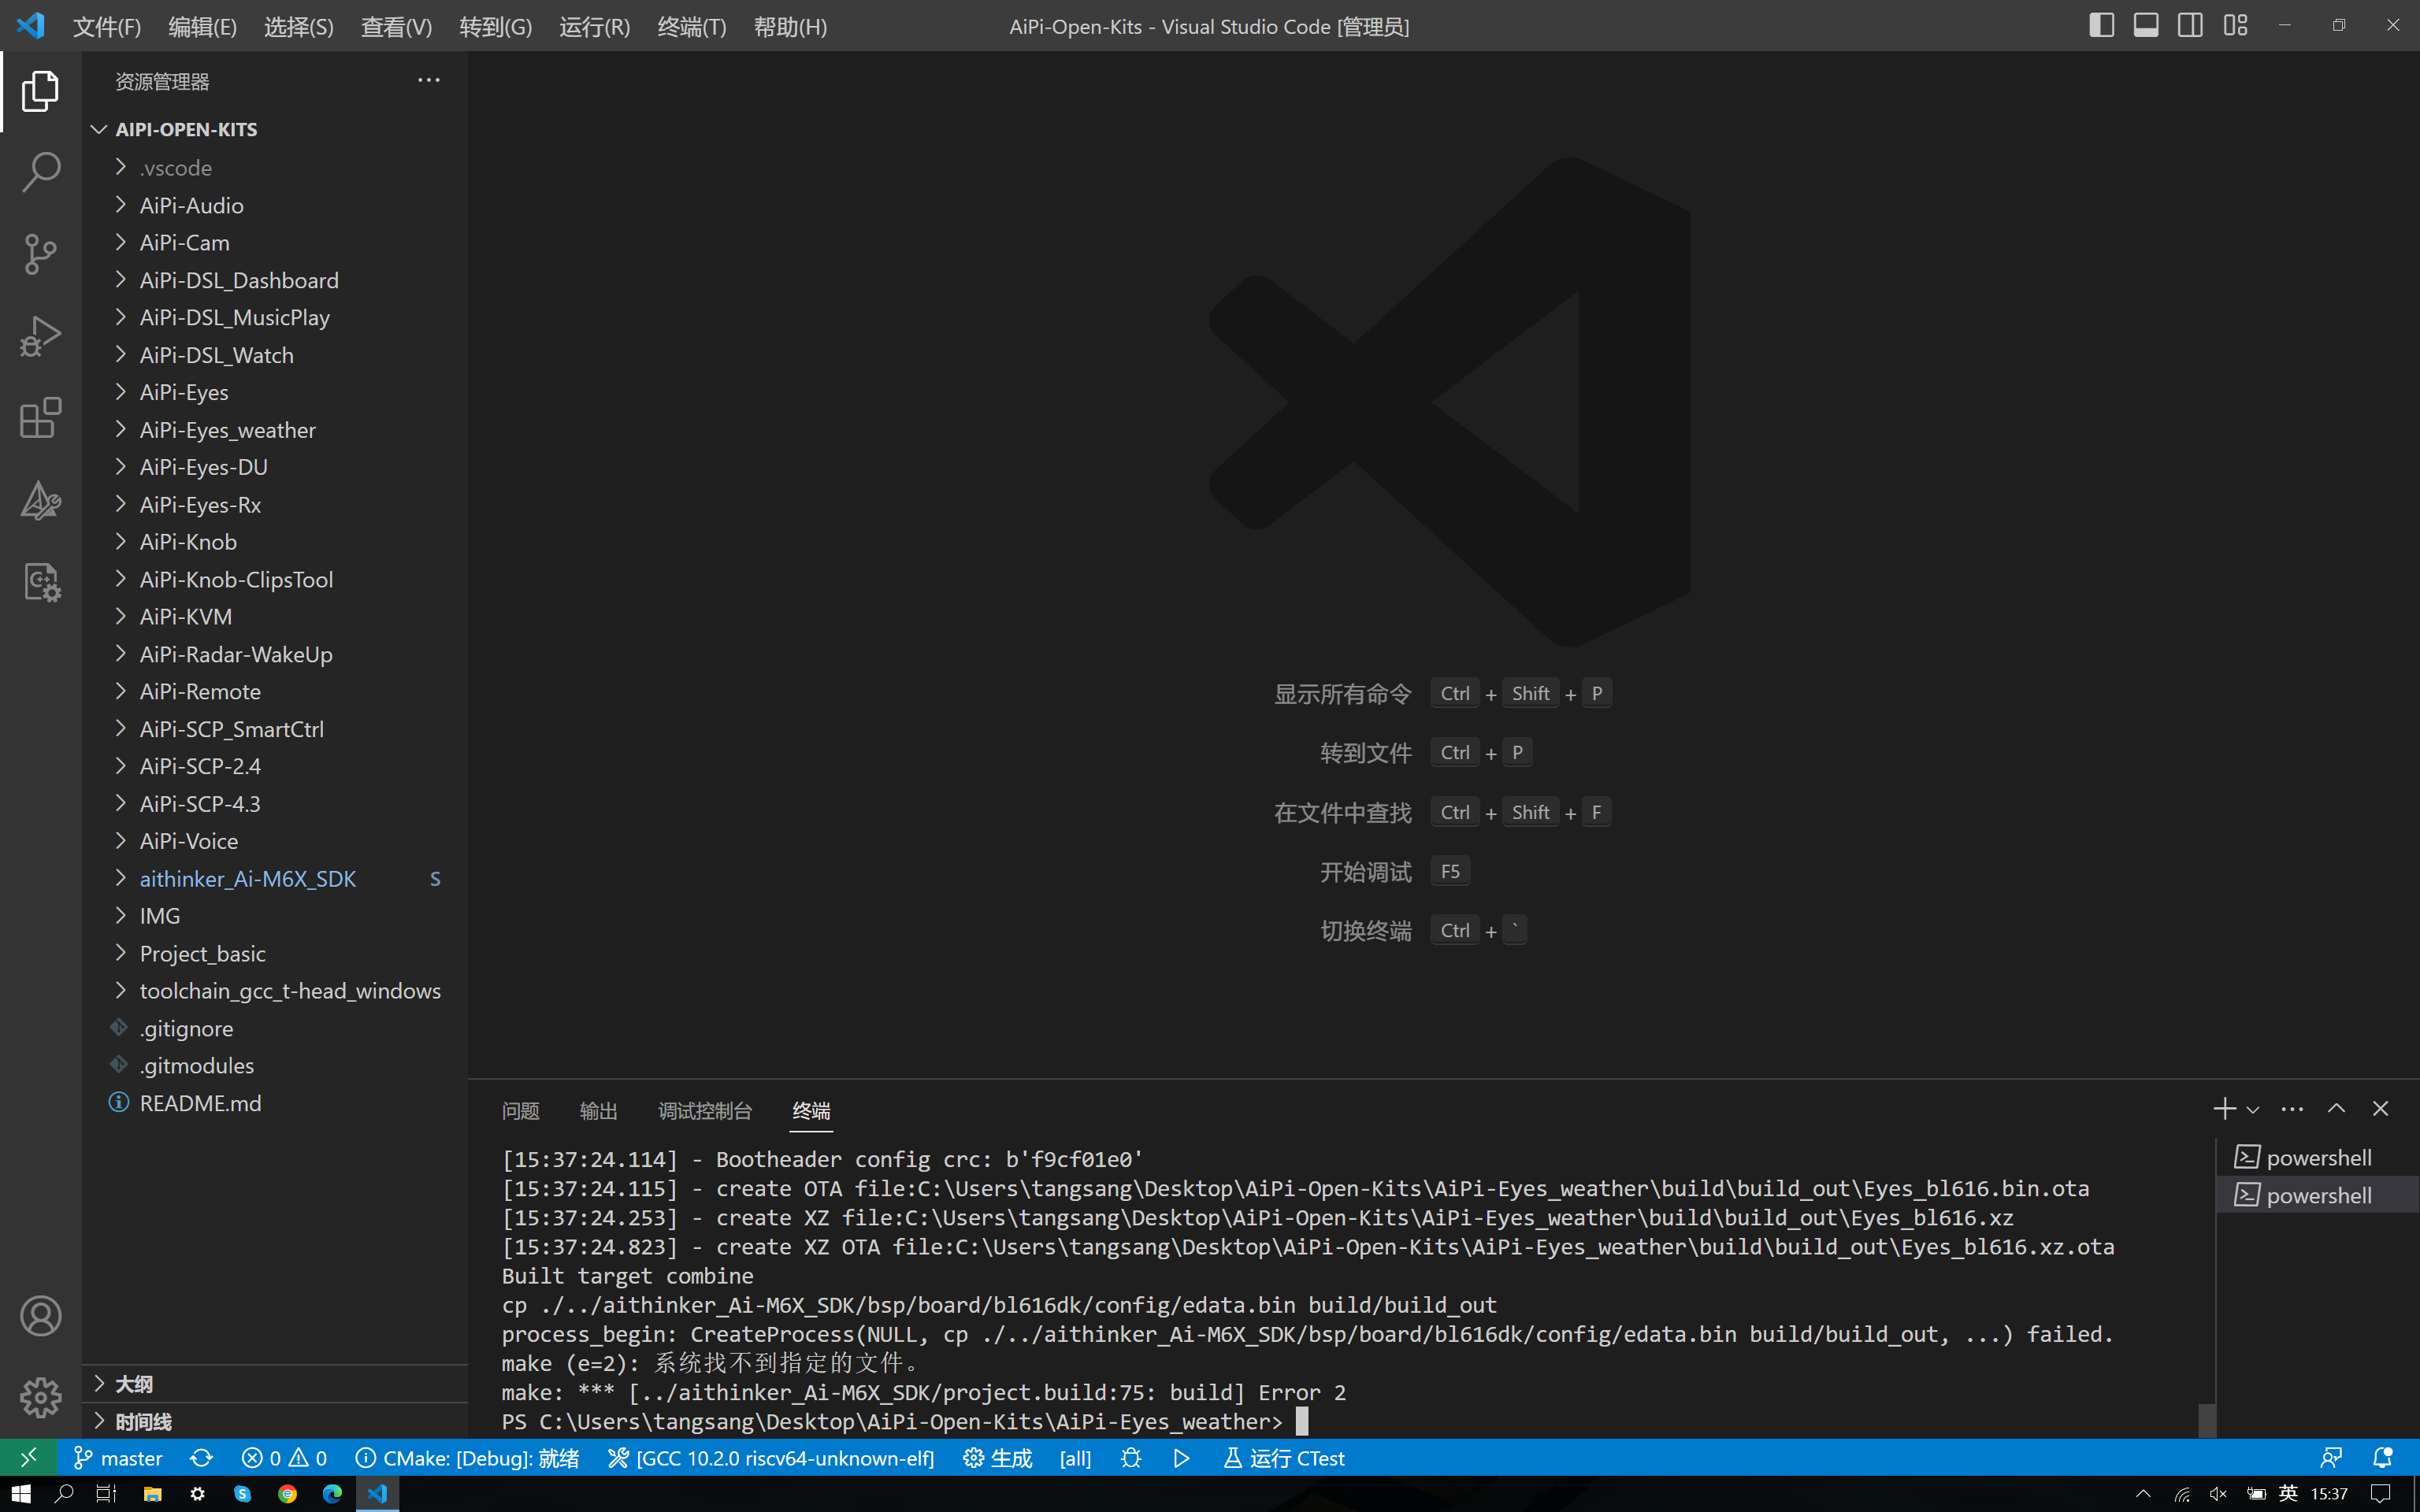
Task: Open terminal launch profile dropdown arrow
Action: pos(2253,1110)
